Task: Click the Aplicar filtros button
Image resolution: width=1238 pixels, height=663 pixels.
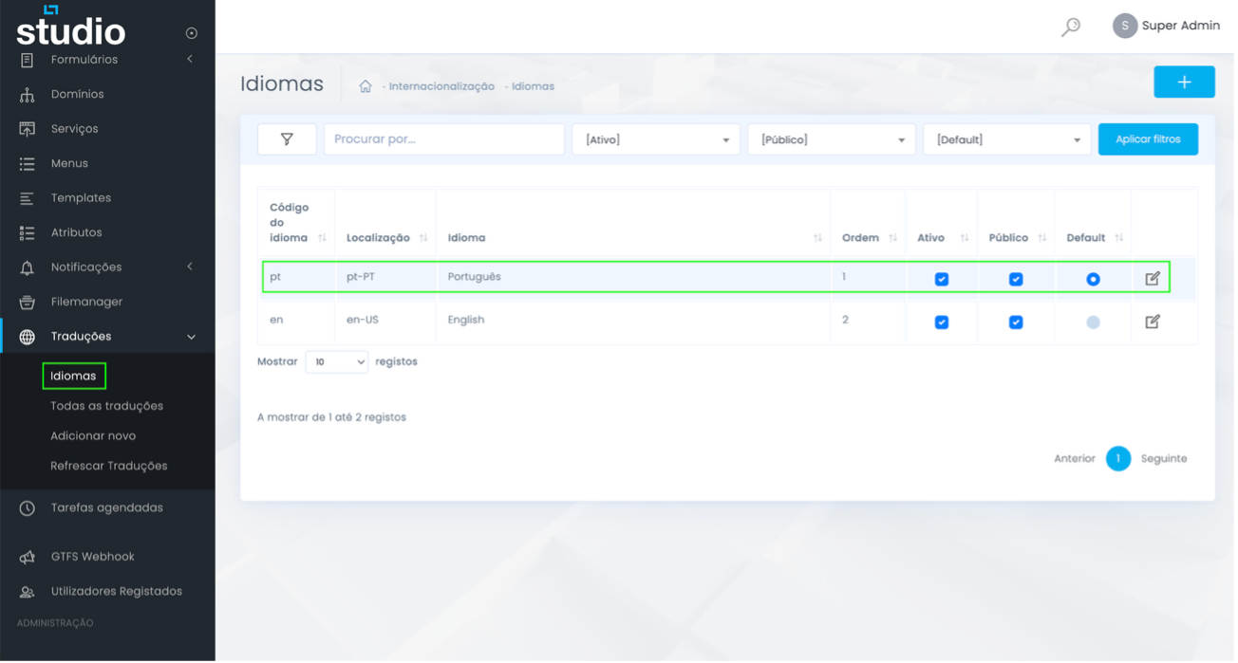Action: coord(1148,138)
